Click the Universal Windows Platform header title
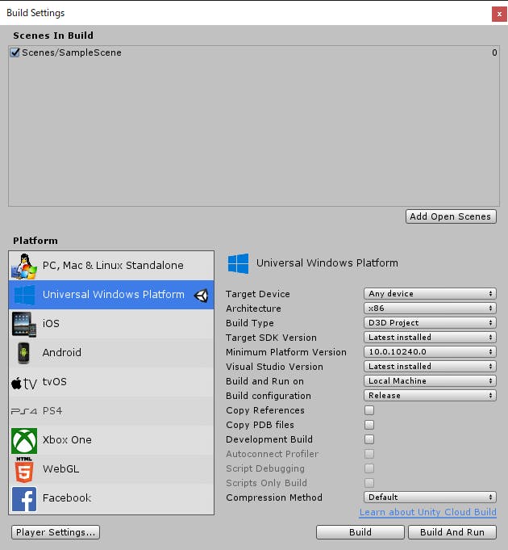Image resolution: width=508 pixels, height=550 pixels. pos(327,263)
